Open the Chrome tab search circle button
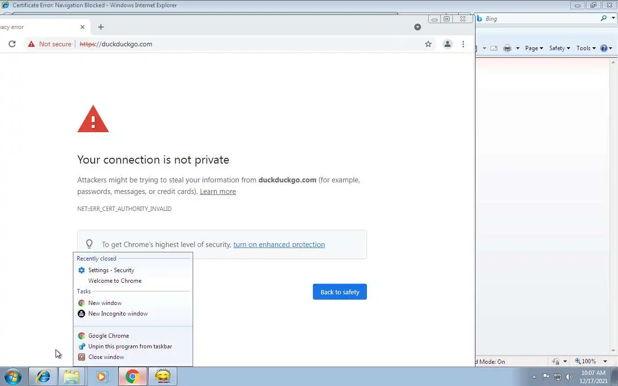The height and width of the screenshot is (386, 618). pos(418,27)
